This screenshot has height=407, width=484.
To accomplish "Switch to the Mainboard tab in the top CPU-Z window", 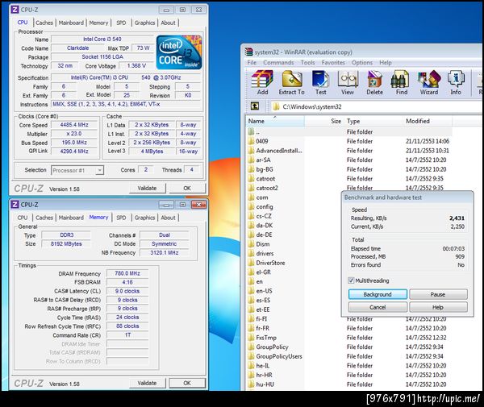I will 71,23.
